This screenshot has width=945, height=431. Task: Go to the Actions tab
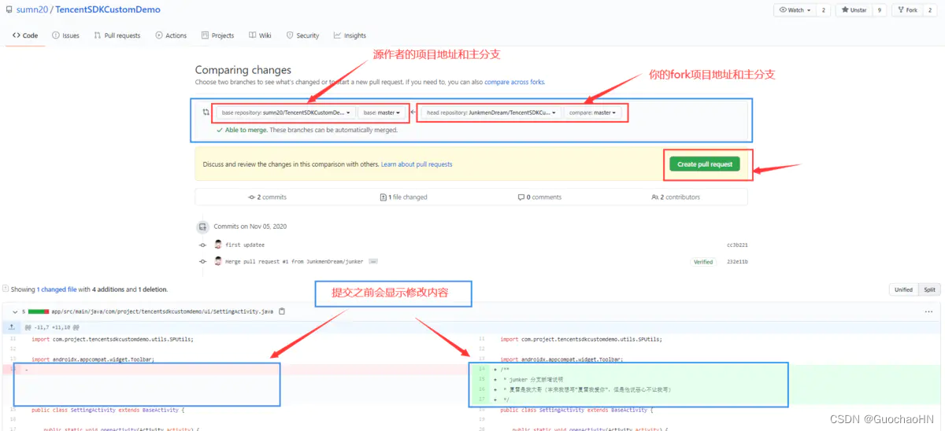point(171,35)
